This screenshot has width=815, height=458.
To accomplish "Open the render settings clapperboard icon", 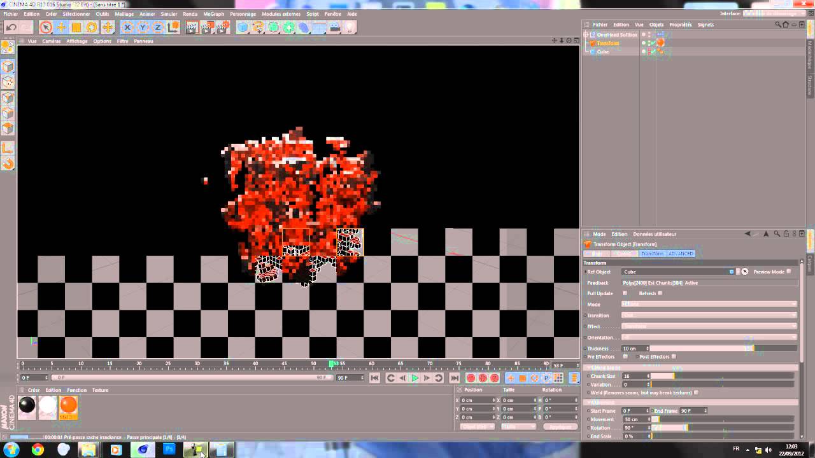I will pyautogui.click(x=222, y=27).
